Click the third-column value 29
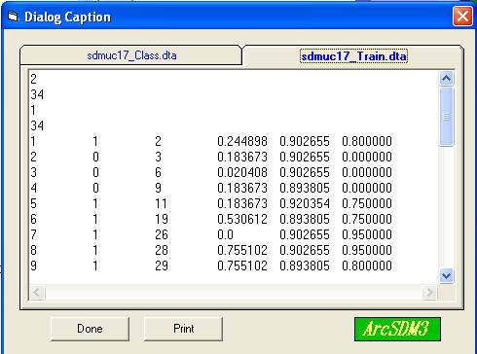This screenshot has height=354, width=477. (162, 265)
